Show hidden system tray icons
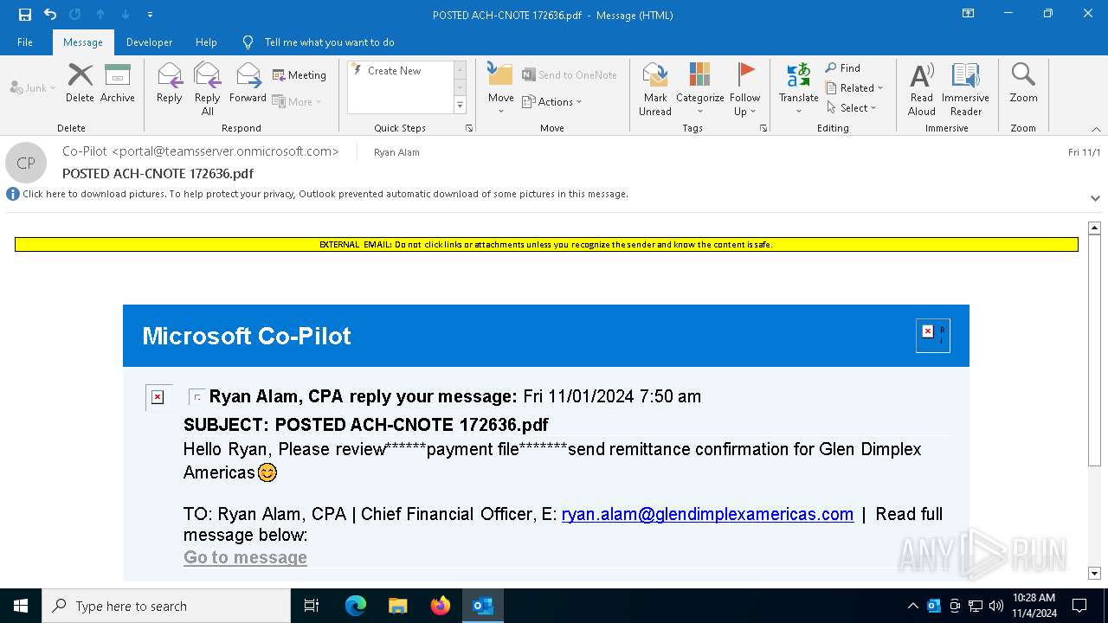1108x623 pixels. click(x=912, y=606)
